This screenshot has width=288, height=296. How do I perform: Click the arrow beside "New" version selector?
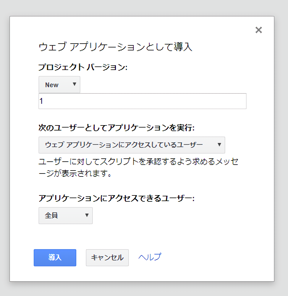(75, 84)
